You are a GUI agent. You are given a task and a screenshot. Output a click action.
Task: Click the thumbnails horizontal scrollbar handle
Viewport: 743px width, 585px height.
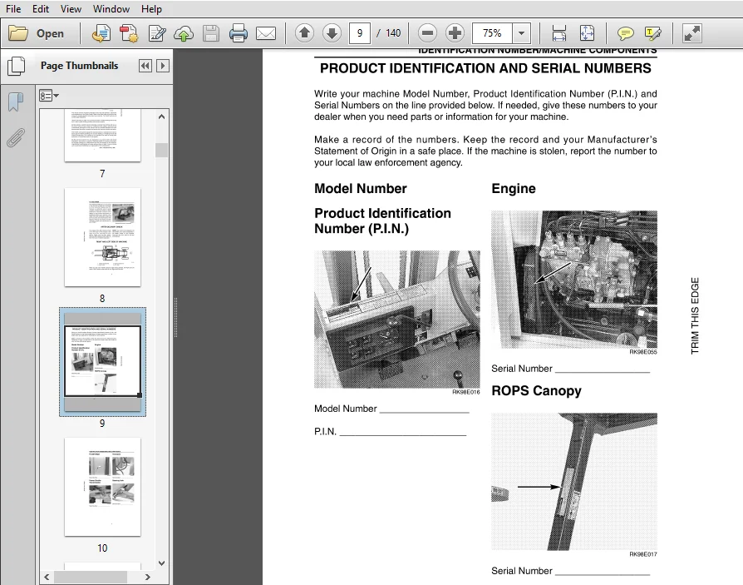pos(91,577)
